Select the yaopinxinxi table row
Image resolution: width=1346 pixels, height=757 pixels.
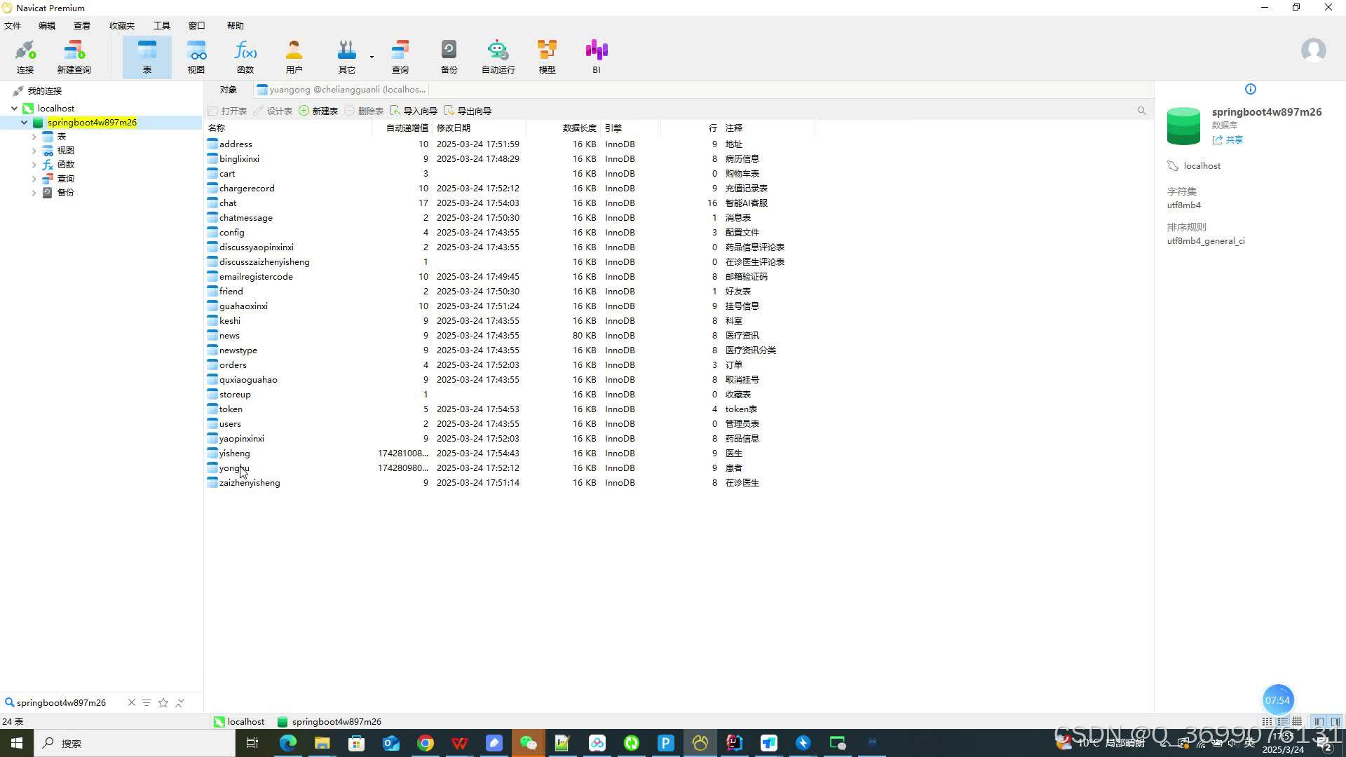[241, 439]
